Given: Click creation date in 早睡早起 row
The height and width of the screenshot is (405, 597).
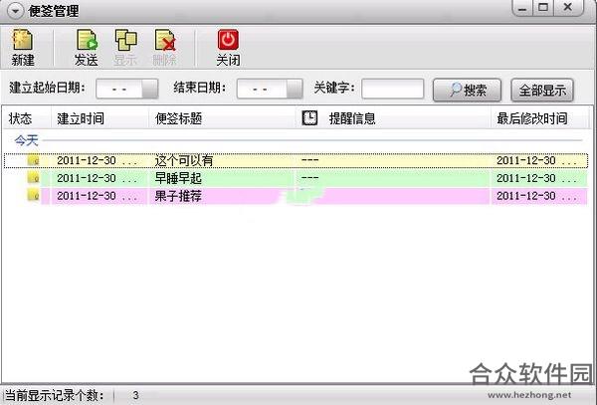Looking at the screenshot, I should coord(97,178).
